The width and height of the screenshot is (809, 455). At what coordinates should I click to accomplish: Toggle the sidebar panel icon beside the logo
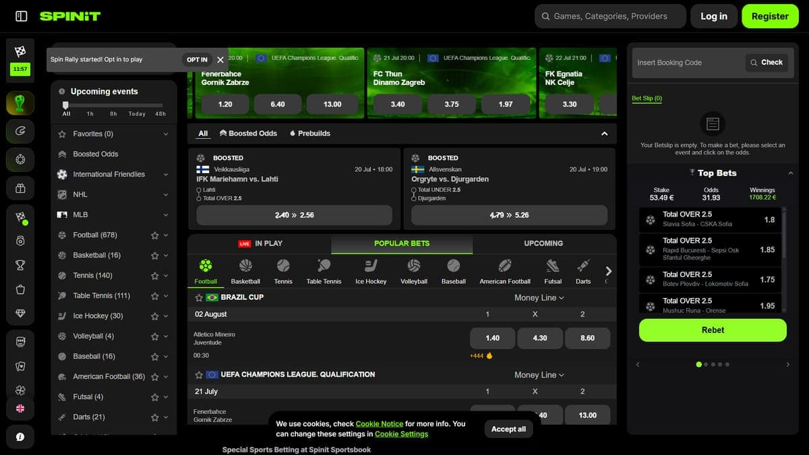tap(21, 16)
